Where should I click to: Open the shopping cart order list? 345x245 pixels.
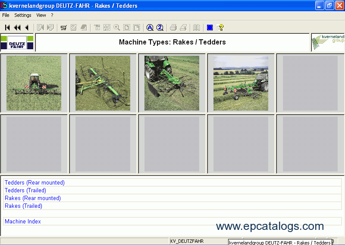[x=64, y=28]
